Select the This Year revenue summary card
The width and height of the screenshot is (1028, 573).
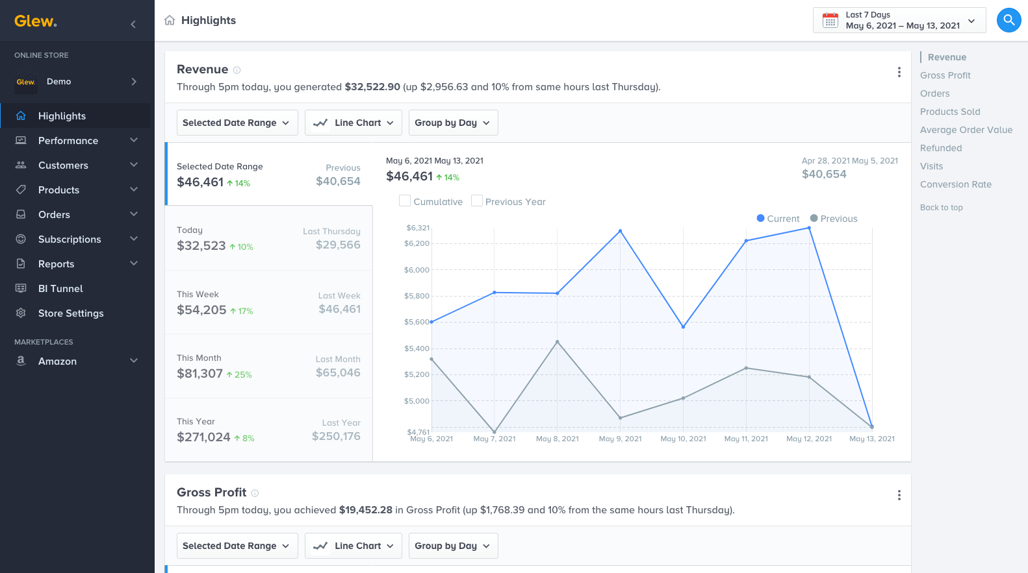tap(268, 430)
